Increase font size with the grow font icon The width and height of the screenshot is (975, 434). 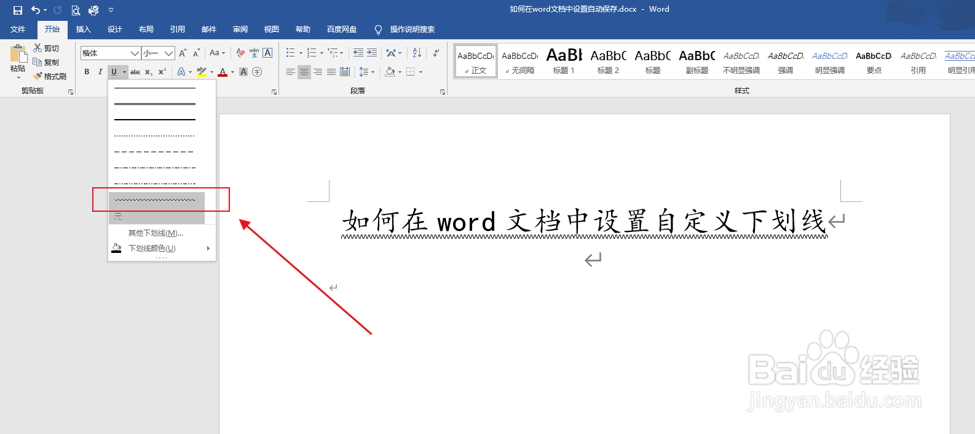click(x=183, y=53)
